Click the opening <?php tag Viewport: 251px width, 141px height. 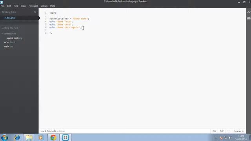point(53,13)
